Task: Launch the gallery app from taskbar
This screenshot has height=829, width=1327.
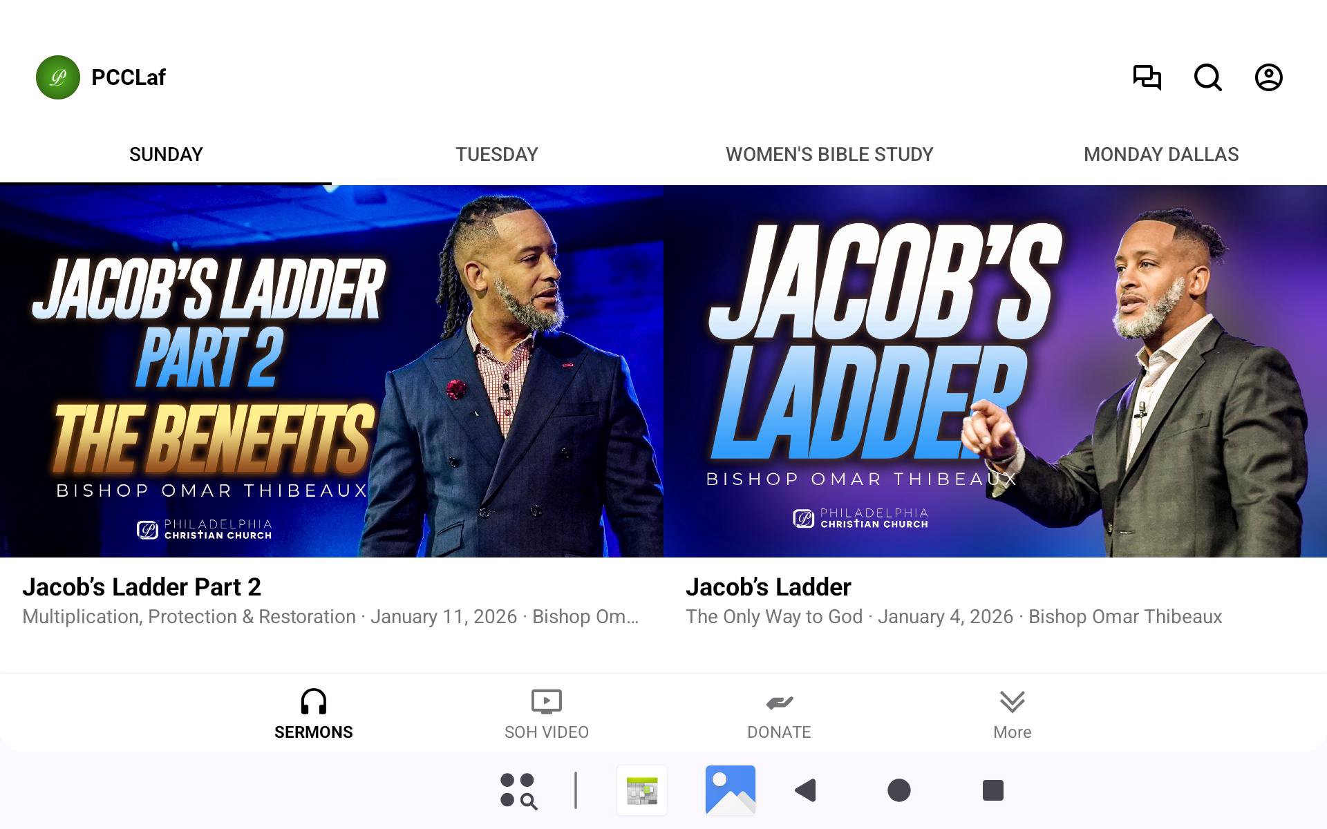Action: click(x=731, y=790)
